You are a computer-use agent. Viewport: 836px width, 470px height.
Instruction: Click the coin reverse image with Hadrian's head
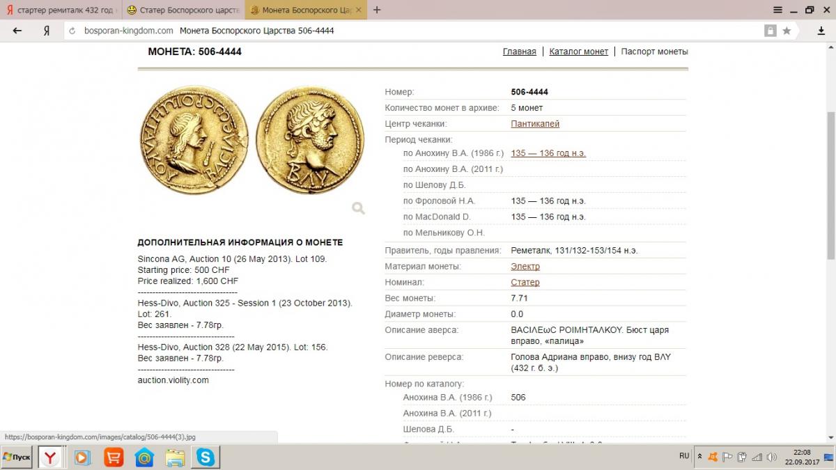tap(310, 140)
